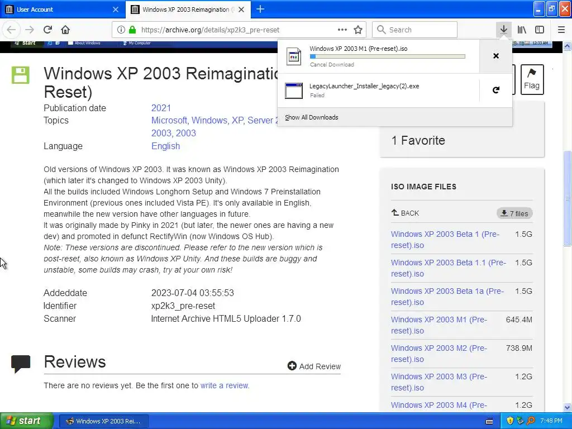The width and height of the screenshot is (572, 429).
Task: Click the scrollbar down arrow
Action: [568, 407]
